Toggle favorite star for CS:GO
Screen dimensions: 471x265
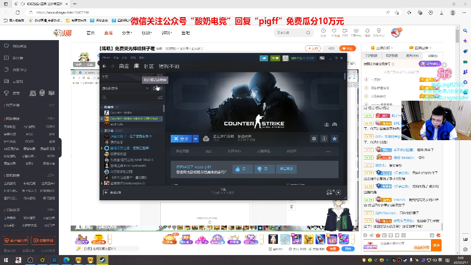pos(334,138)
